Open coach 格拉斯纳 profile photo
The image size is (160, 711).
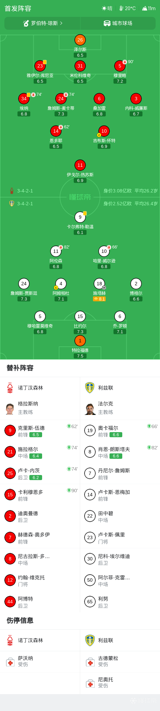10,408
